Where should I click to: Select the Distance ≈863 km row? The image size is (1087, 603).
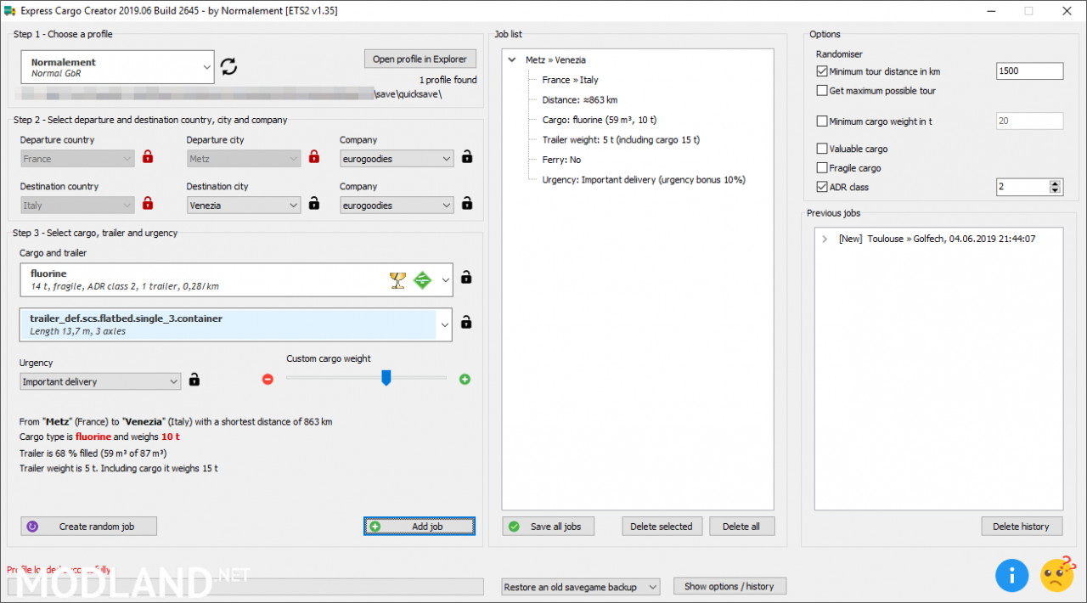tap(580, 100)
